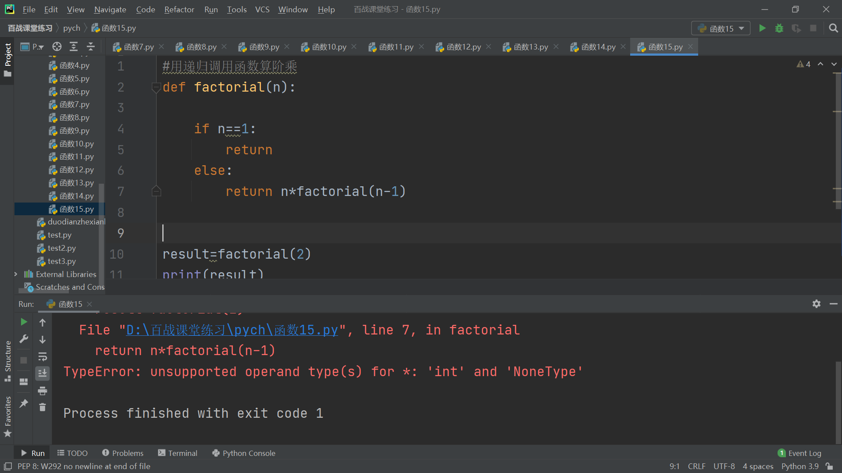842x473 pixels.
Task: Toggle the Favorites side tool window
Action: click(x=7, y=416)
